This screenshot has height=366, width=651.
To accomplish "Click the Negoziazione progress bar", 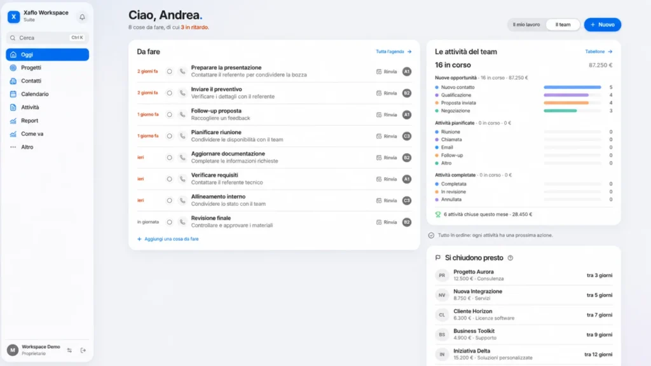I will point(572,111).
